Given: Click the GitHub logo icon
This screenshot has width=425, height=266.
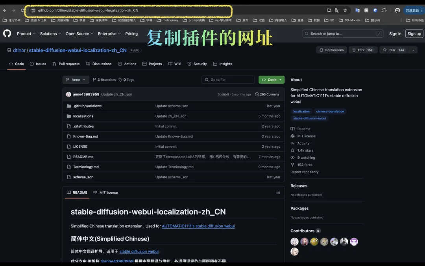Looking at the screenshot, I should [7, 33].
